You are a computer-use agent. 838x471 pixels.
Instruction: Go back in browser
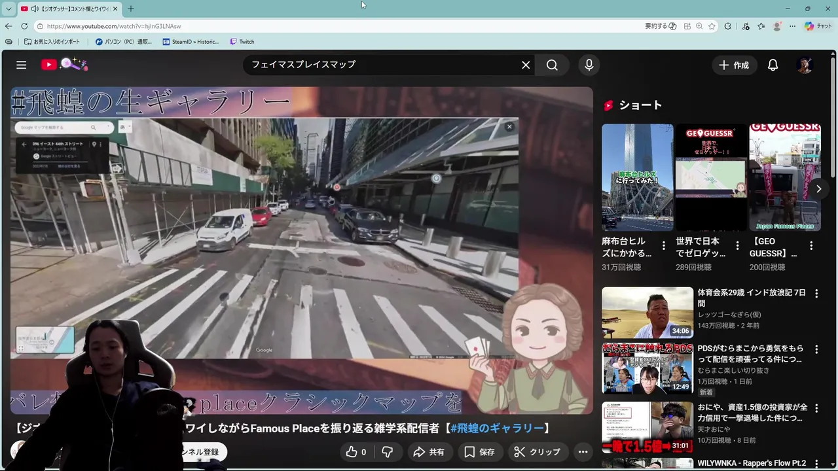click(9, 26)
